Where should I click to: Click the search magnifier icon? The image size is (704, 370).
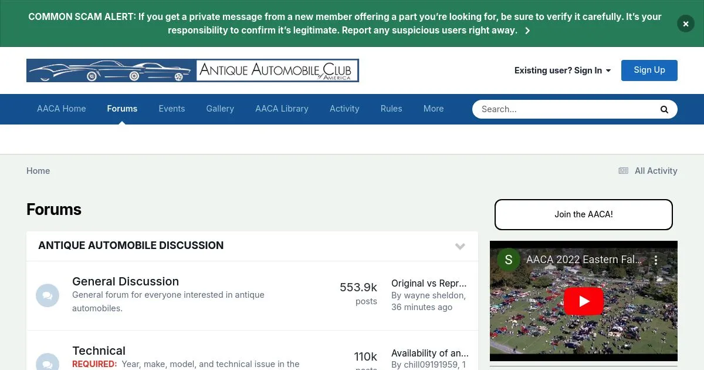(664, 109)
